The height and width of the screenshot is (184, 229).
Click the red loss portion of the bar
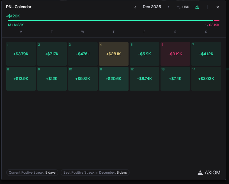pos(217,20)
